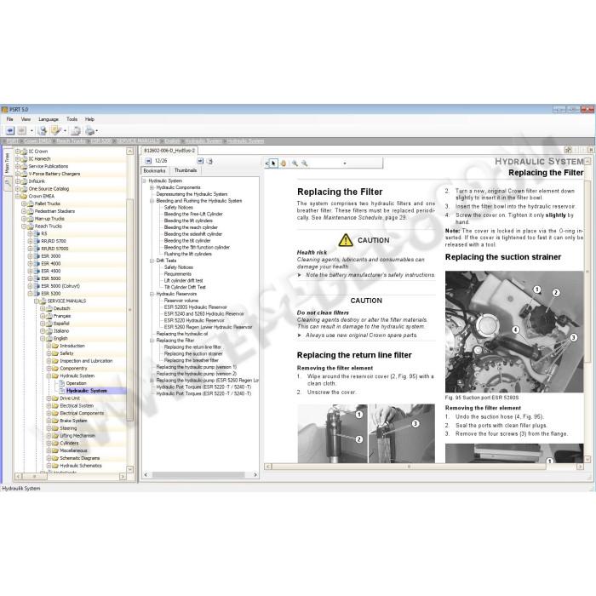Click the bookmarks scroll right arrow
This screenshot has width=596, height=596.
[255, 475]
